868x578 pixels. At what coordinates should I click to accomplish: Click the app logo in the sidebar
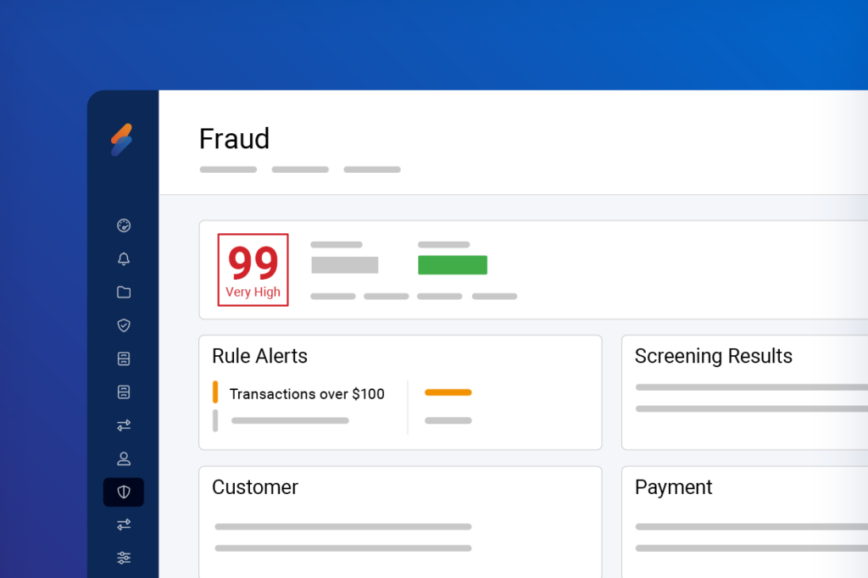pos(122,140)
